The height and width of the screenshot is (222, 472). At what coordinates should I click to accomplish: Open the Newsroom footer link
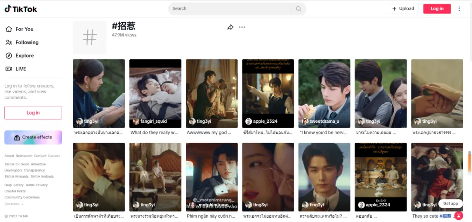24,156
